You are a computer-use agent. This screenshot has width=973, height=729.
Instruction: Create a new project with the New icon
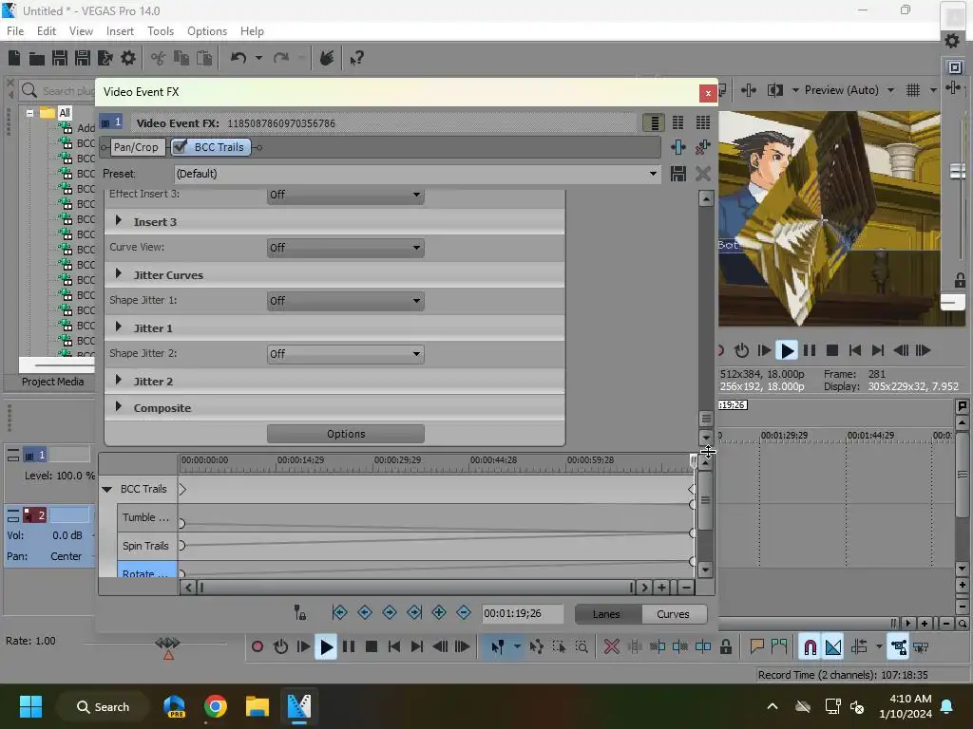click(x=14, y=58)
